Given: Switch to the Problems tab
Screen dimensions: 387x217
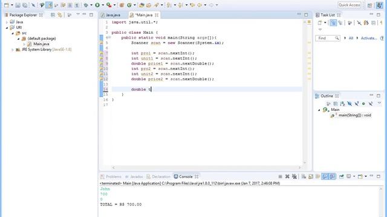Looking at the screenshot, I should point(111,177).
